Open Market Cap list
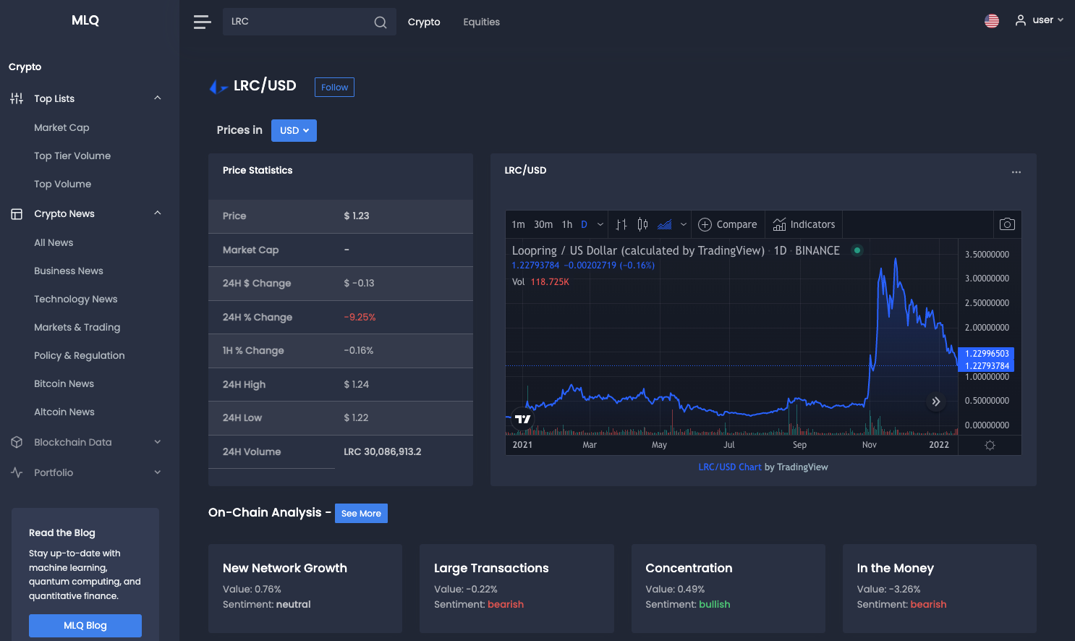1075x641 pixels. [61, 127]
